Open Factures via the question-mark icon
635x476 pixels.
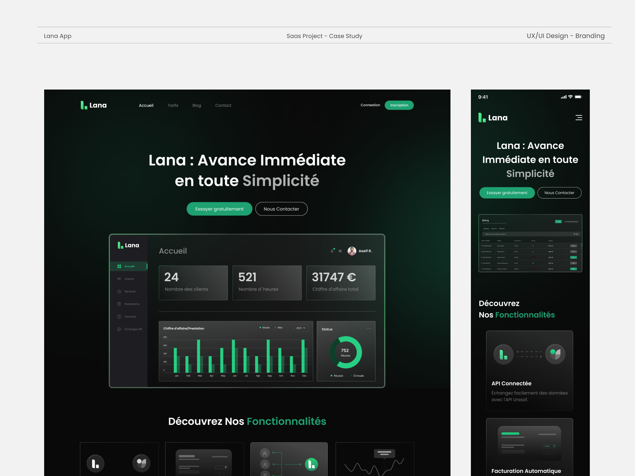coord(119,317)
